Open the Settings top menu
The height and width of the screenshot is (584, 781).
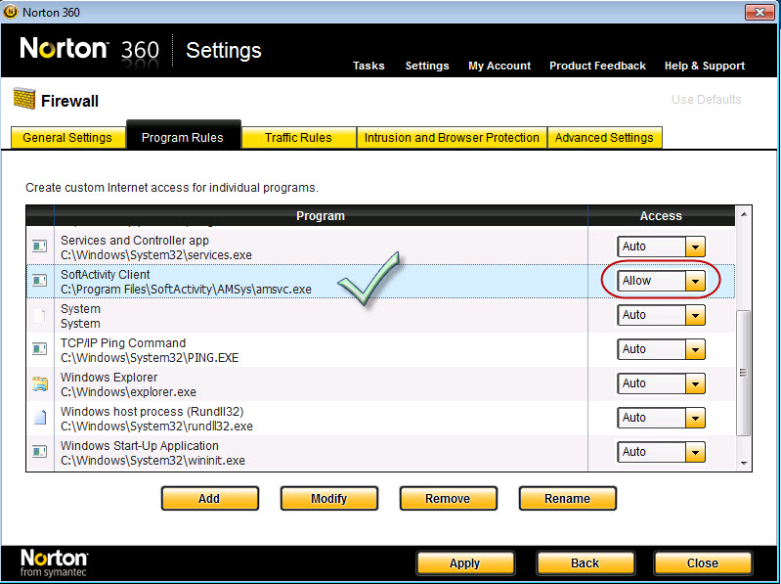pyautogui.click(x=427, y=66)
